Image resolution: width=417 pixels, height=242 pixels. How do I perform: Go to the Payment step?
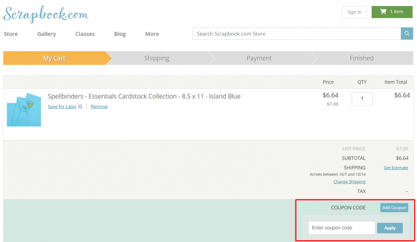tap(259, 58)
